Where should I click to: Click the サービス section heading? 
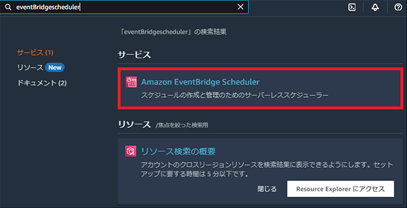pos(134,55)
